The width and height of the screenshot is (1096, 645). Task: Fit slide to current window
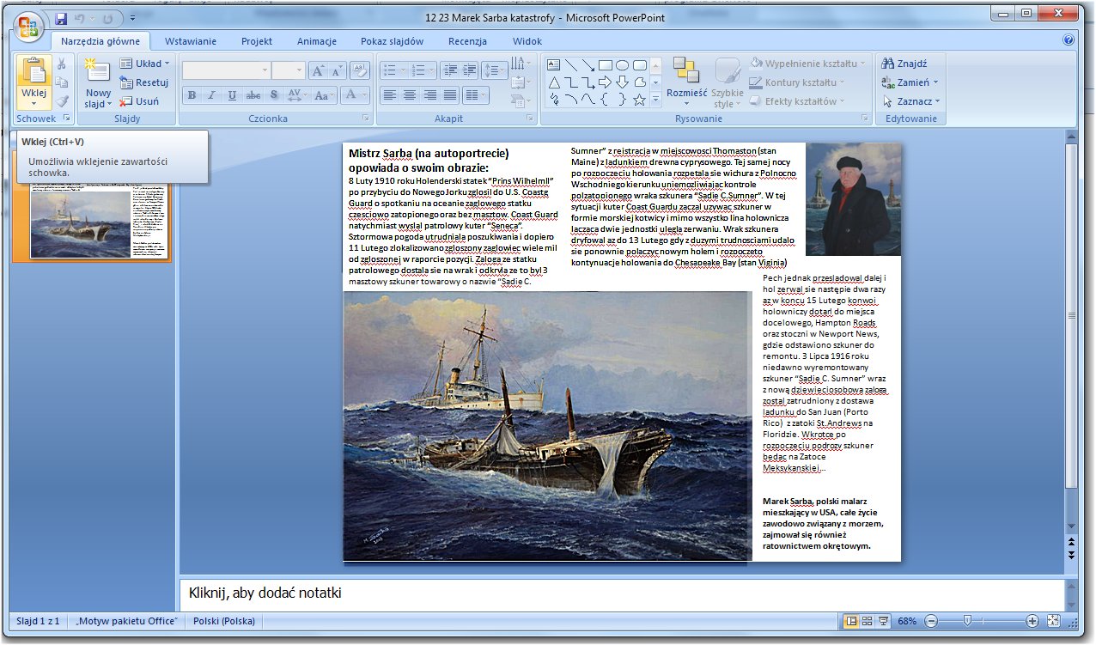(x=1054, y=621)
